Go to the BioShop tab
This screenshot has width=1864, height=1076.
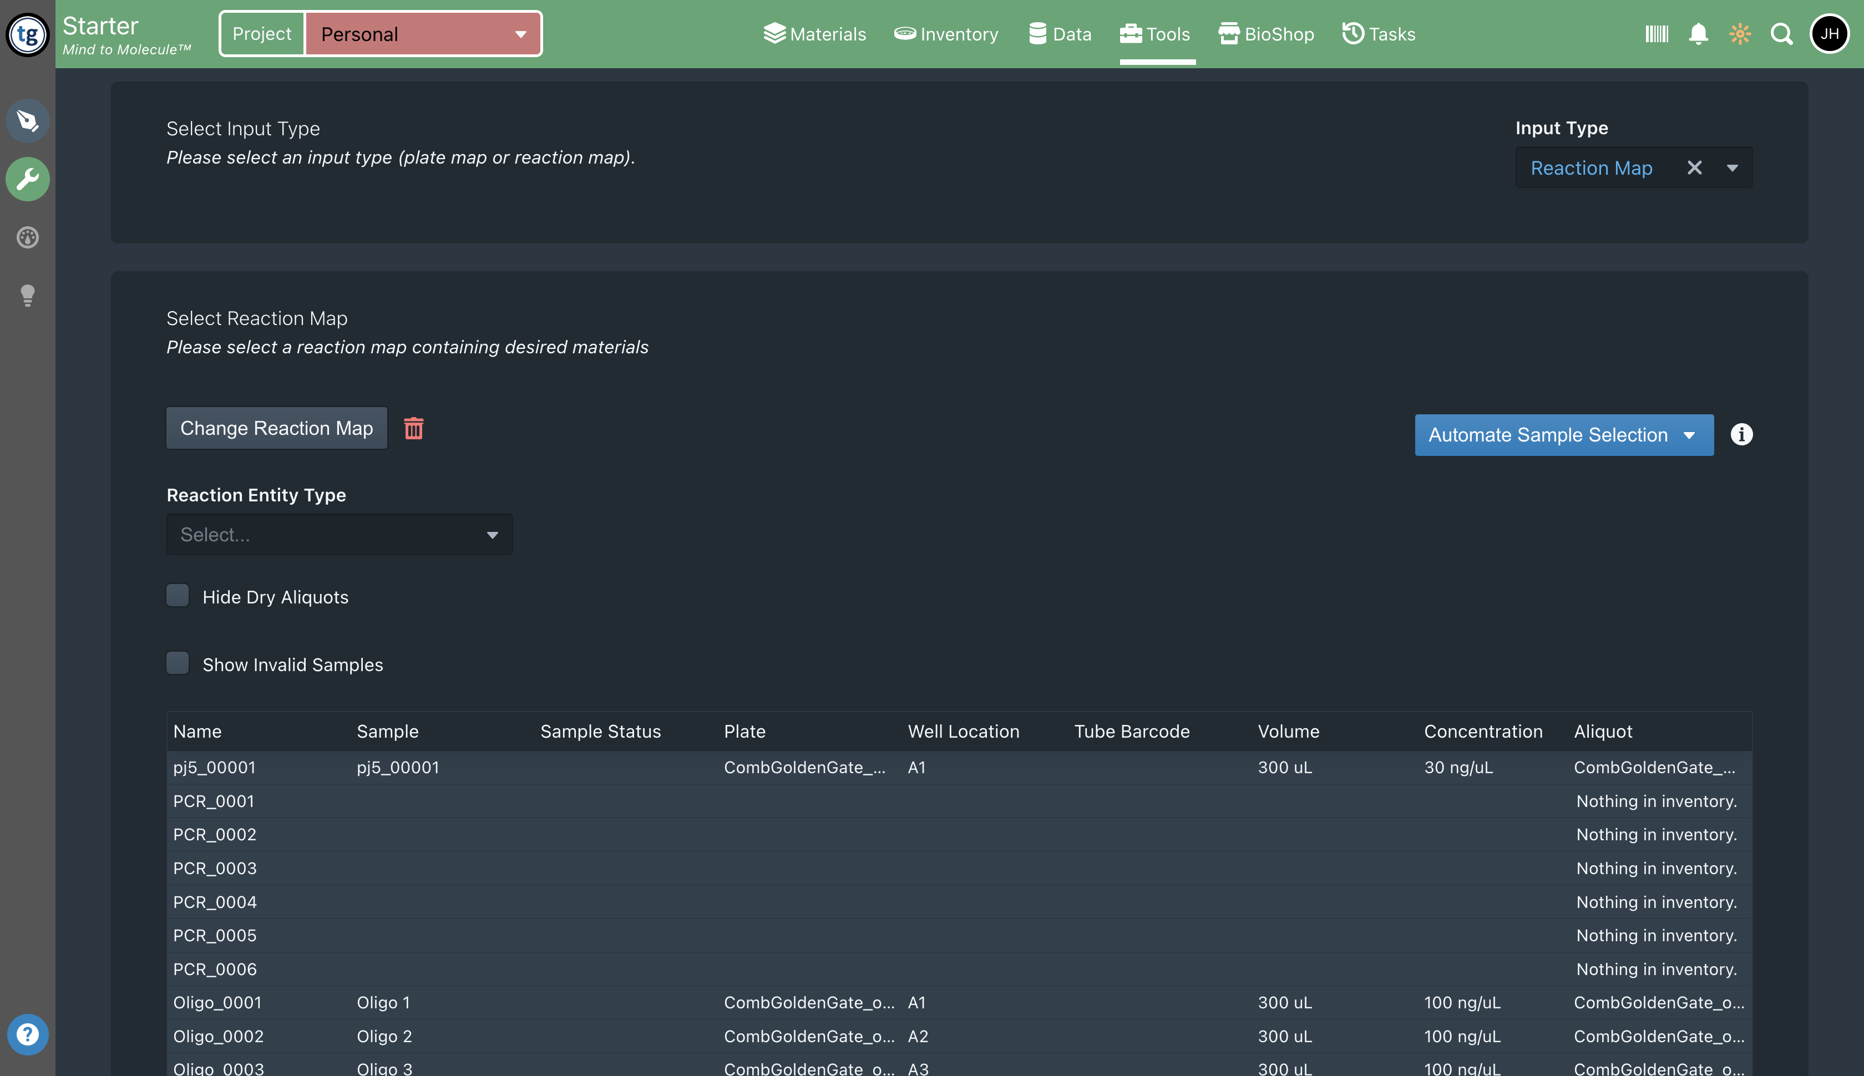tap(1266, 34)
